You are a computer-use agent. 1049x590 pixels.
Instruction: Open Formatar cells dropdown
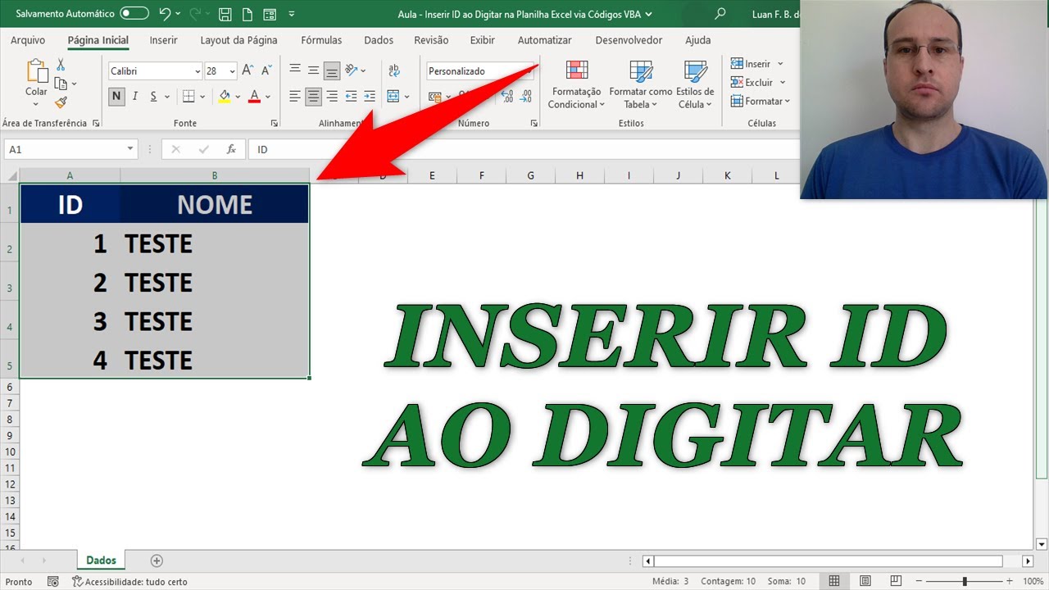pyautogui.click(x=760, y=102)
